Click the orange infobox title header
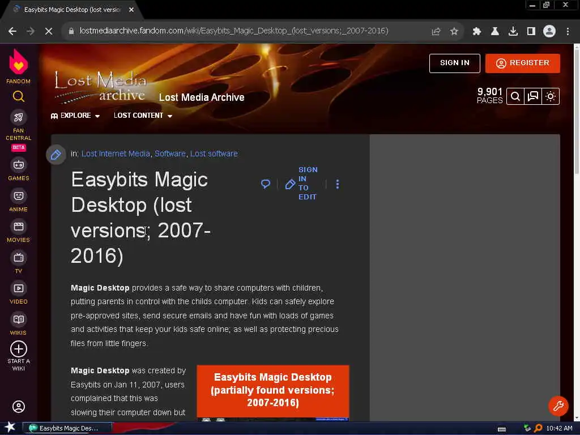The height and width of the screenshot is (435, 580). [x=272, y=390]
